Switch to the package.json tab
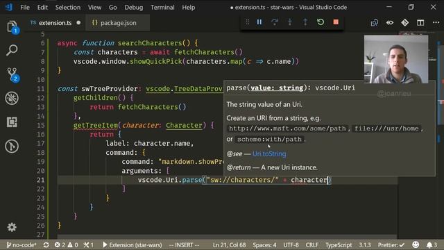Screen dimensions: 444x250 click(119, 23)
